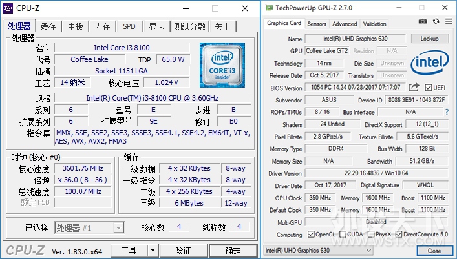Click the Socket 1151 LGA value
Viewport: 457px width, 259px height.
122,71
